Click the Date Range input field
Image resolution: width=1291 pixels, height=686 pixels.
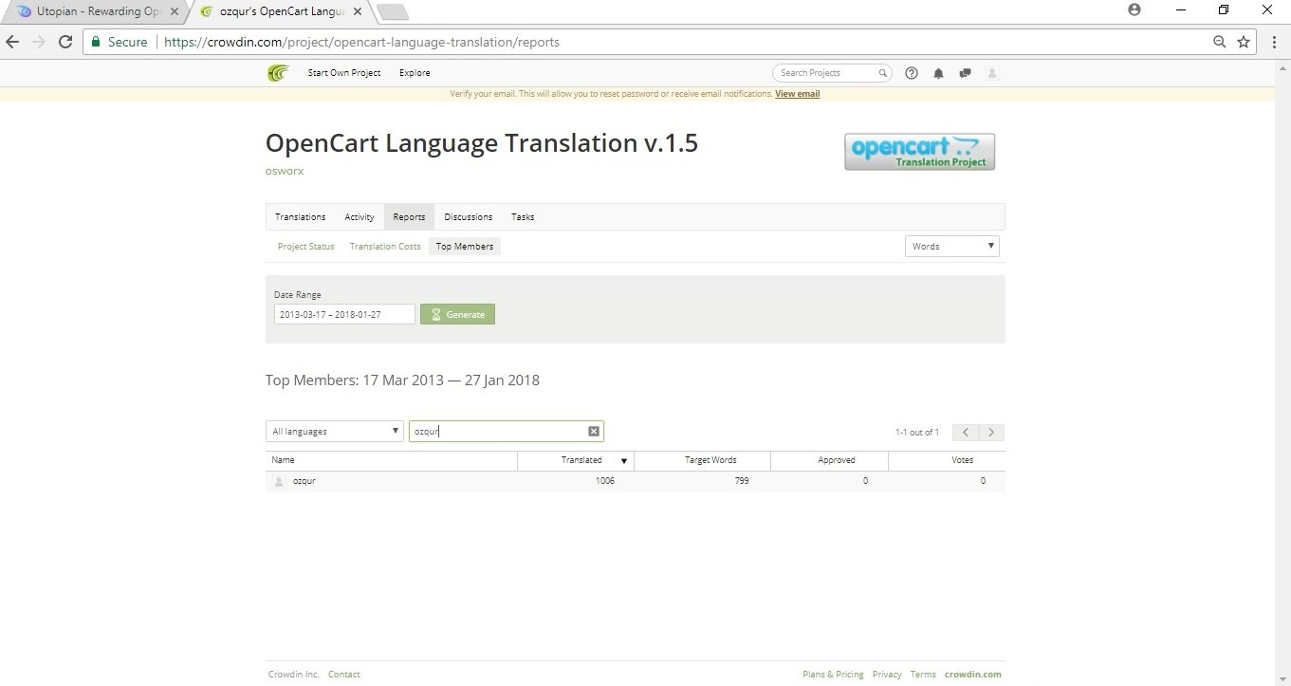(344, 314)
